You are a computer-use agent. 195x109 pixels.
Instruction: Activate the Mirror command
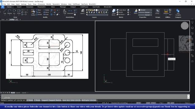(46, 12)
